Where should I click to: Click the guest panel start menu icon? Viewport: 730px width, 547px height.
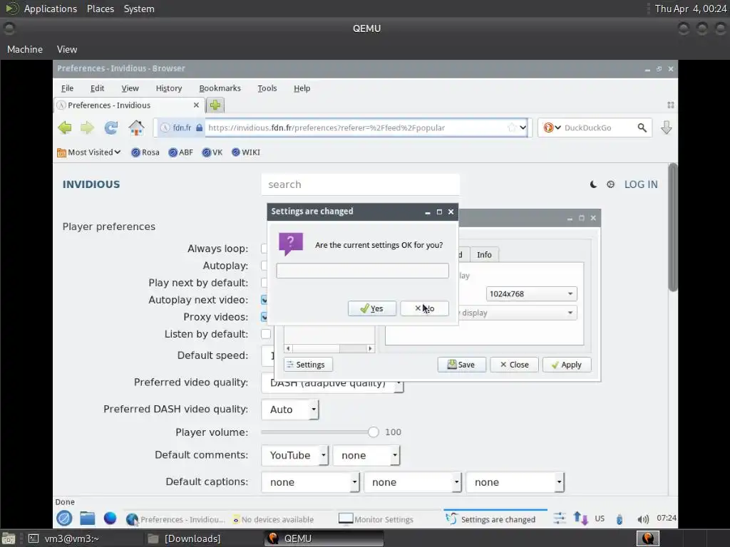(x=64, y=519)
